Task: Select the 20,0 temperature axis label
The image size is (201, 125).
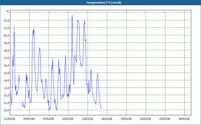Action: (7, 35)
